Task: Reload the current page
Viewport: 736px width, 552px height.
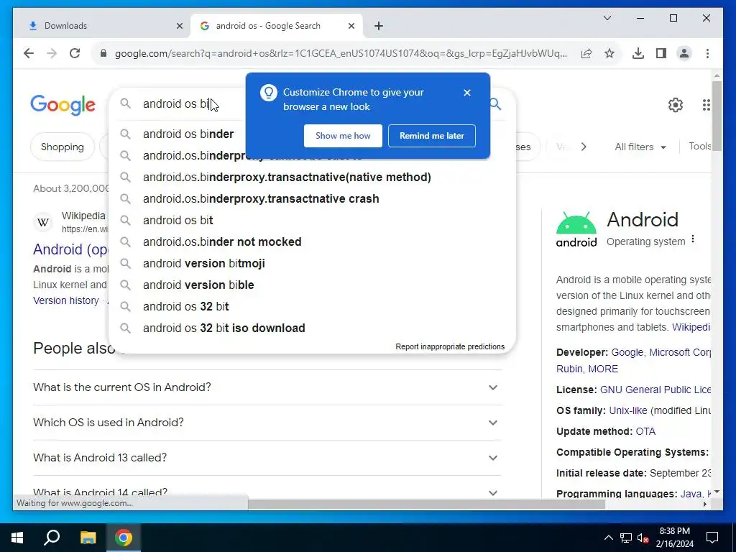Action: tap(75, 53)
